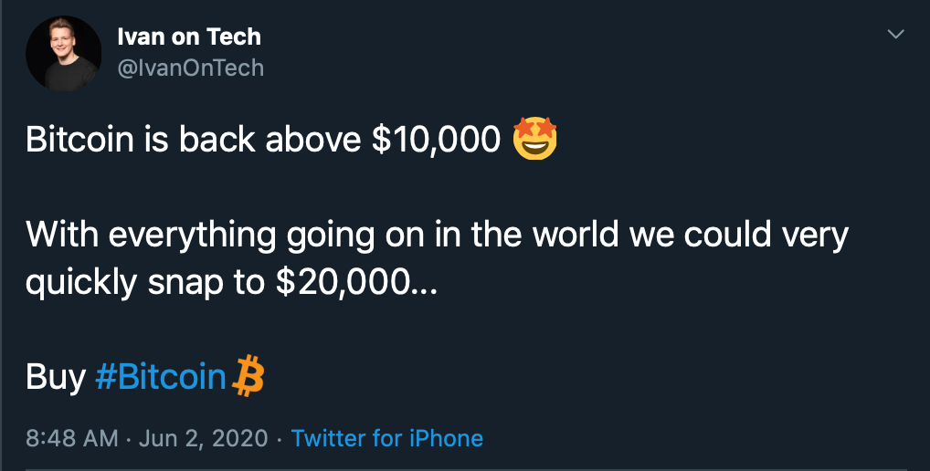Viewport: 930px width, 471px height.
Task: Open the #Bitcoin hashtag
Action: pos(161,377)
